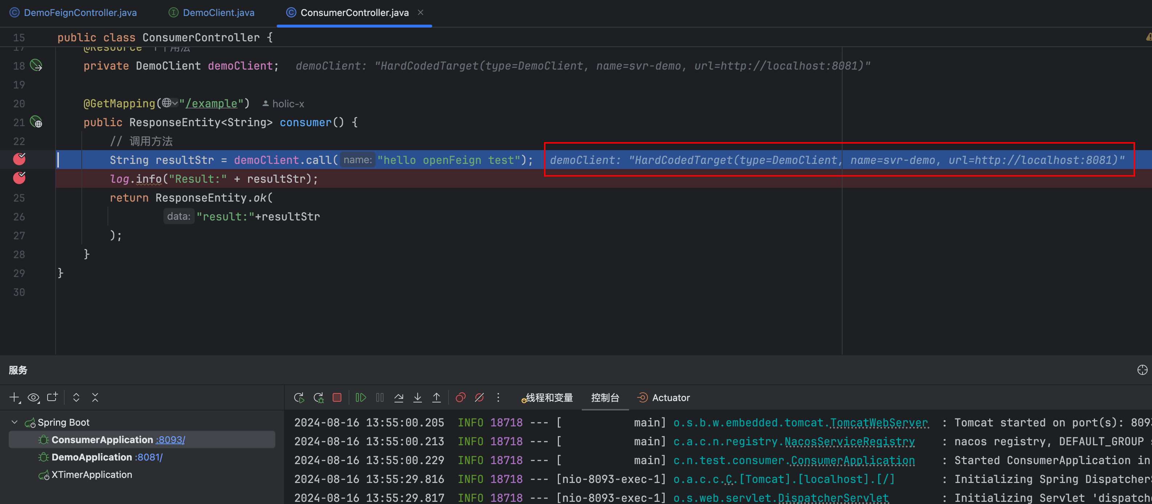Open DemoFeignController.java editor tab
Screen dimensions: 1152x504
point(74,12)
